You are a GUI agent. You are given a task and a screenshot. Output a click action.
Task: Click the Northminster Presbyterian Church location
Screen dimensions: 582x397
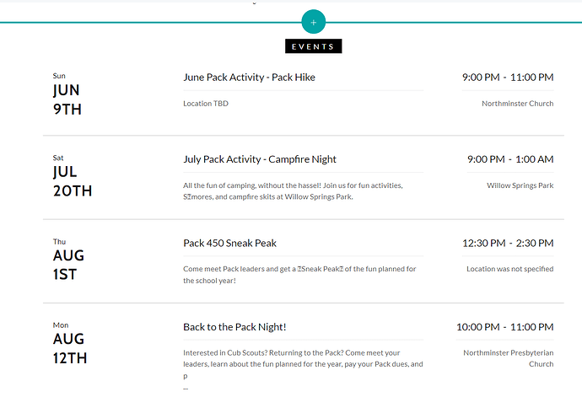(508, 358)
